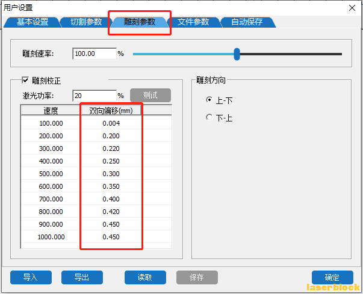Click the 导出 button
The width and height of the screenshot is (363, 294).
click(x=82, y=277)
